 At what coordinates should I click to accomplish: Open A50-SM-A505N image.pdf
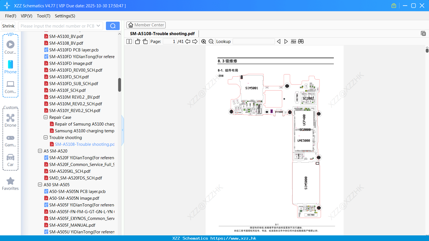tap(74, 198)
